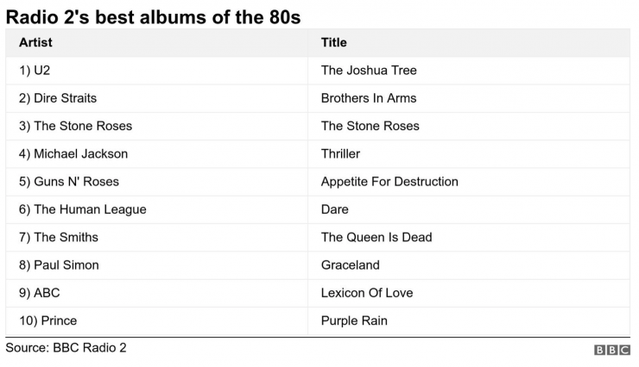
Task: Click the Guns N' Roses entry
Action: 68,182
